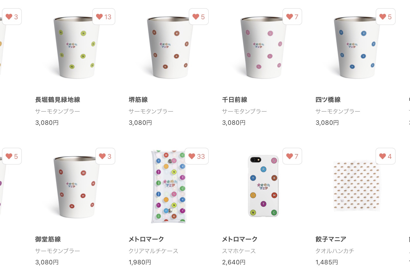Like the 堺筋線 tumbler product

pos(199,17)
